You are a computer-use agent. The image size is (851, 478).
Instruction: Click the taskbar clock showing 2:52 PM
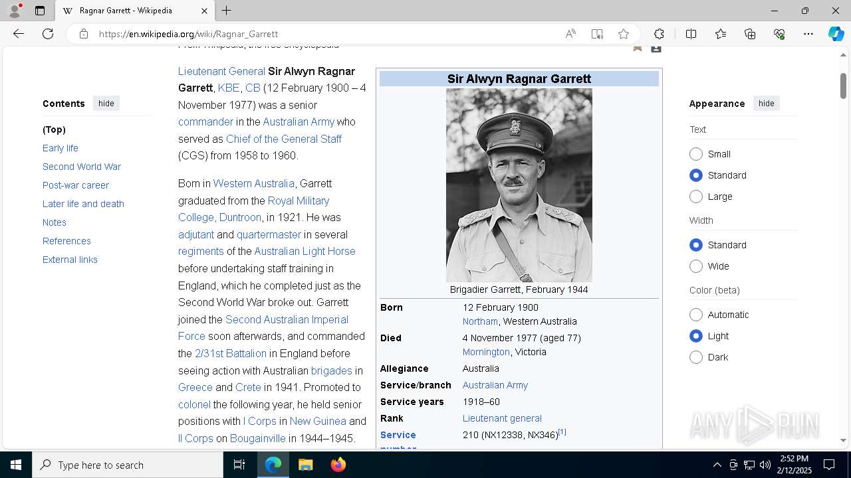coord(794,465)
